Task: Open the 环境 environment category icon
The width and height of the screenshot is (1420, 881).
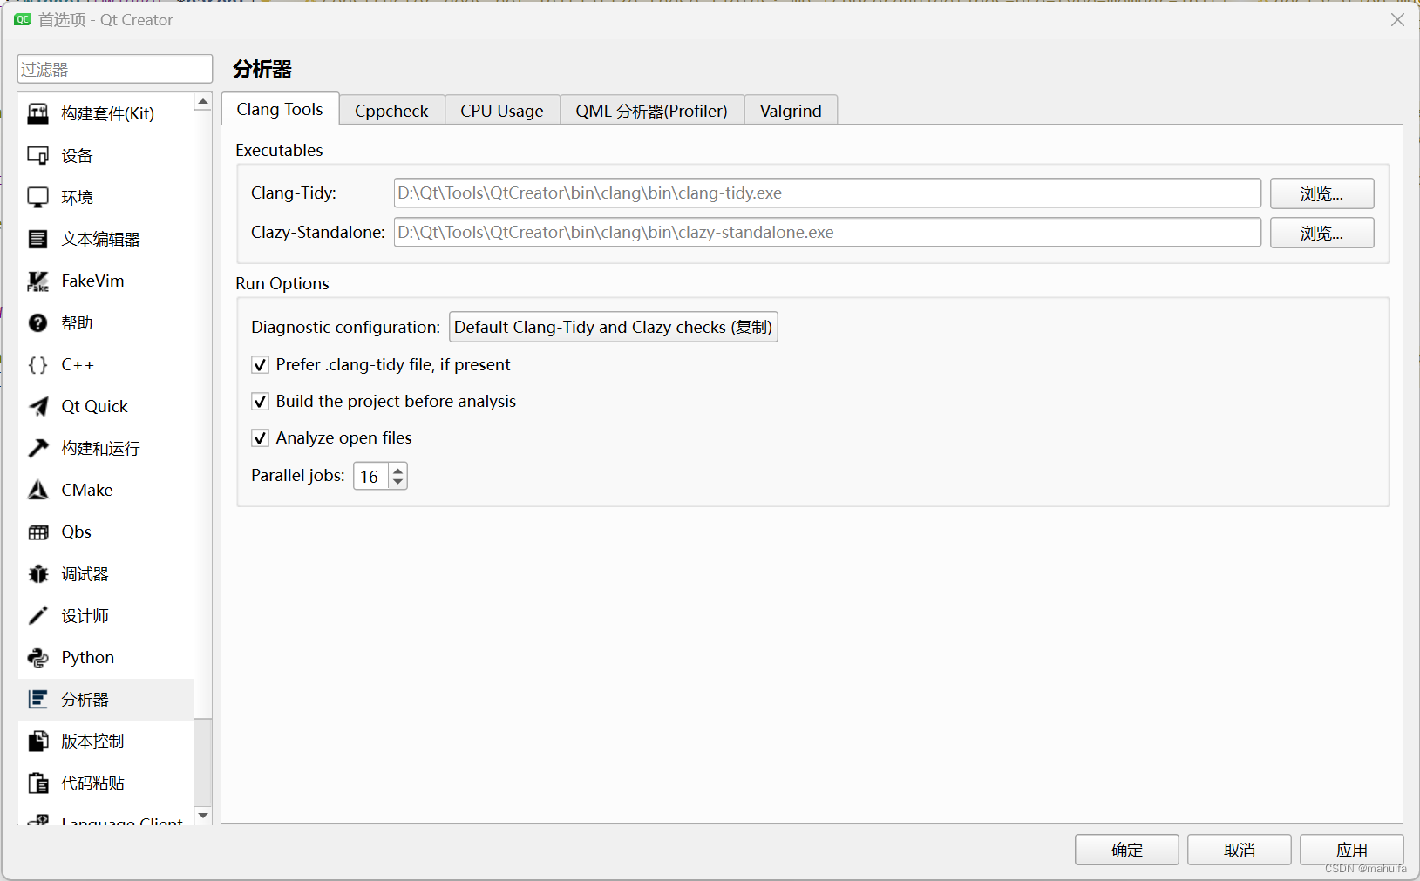Action: pyautogui.click(x=38, y=197)
